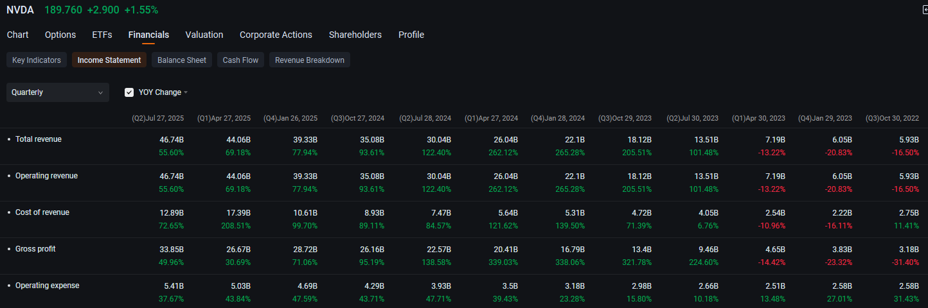This screenshot has height=308, width=928.
Task: Click the (Q1)Apr 30, 2023 column header
Action: (758, 119)
